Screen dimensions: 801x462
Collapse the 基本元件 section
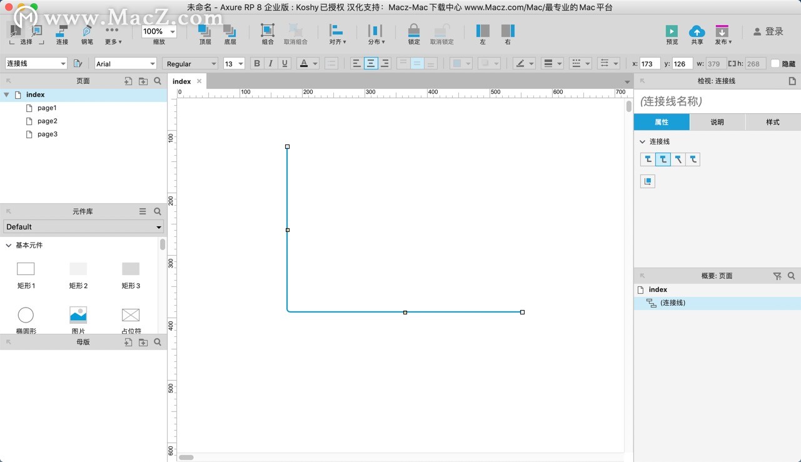point(9,246)
